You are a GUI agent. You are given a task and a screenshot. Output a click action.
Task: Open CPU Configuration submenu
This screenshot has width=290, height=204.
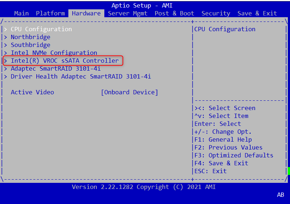[41, 29]
